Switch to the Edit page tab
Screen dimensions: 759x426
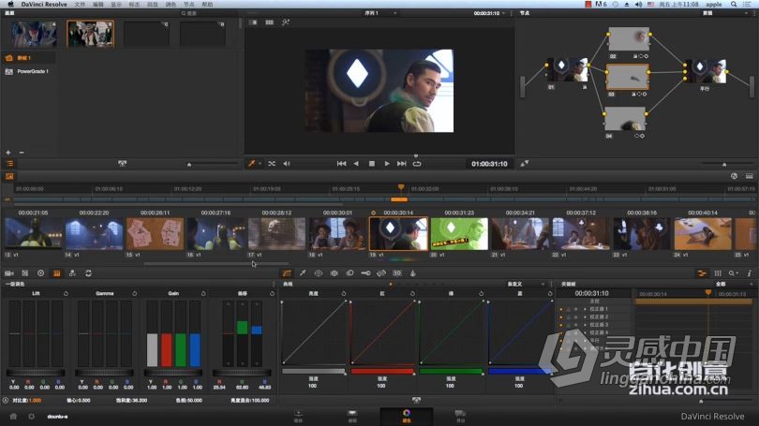point(352,416)
